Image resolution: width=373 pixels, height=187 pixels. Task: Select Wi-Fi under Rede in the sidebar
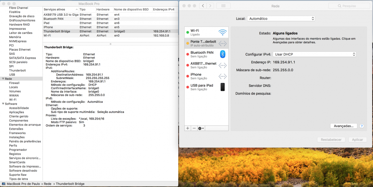click(x=13, y=99)
